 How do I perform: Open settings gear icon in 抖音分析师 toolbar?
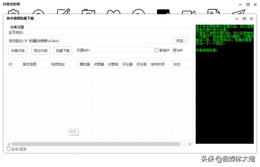click(13, 12)
